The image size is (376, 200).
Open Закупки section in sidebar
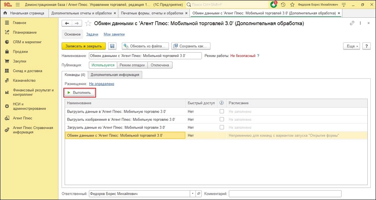tap(20, 61)
